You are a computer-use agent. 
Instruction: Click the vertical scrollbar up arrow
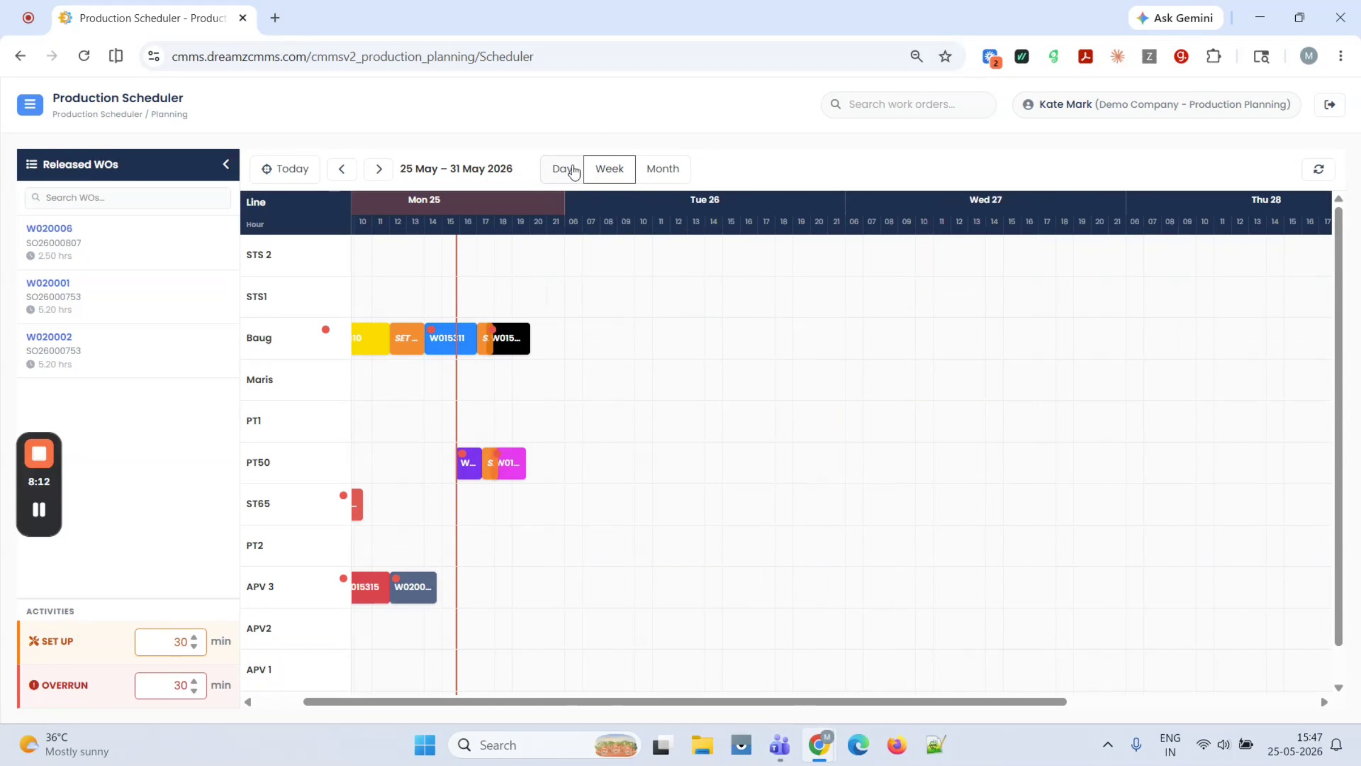(1338, 199)
